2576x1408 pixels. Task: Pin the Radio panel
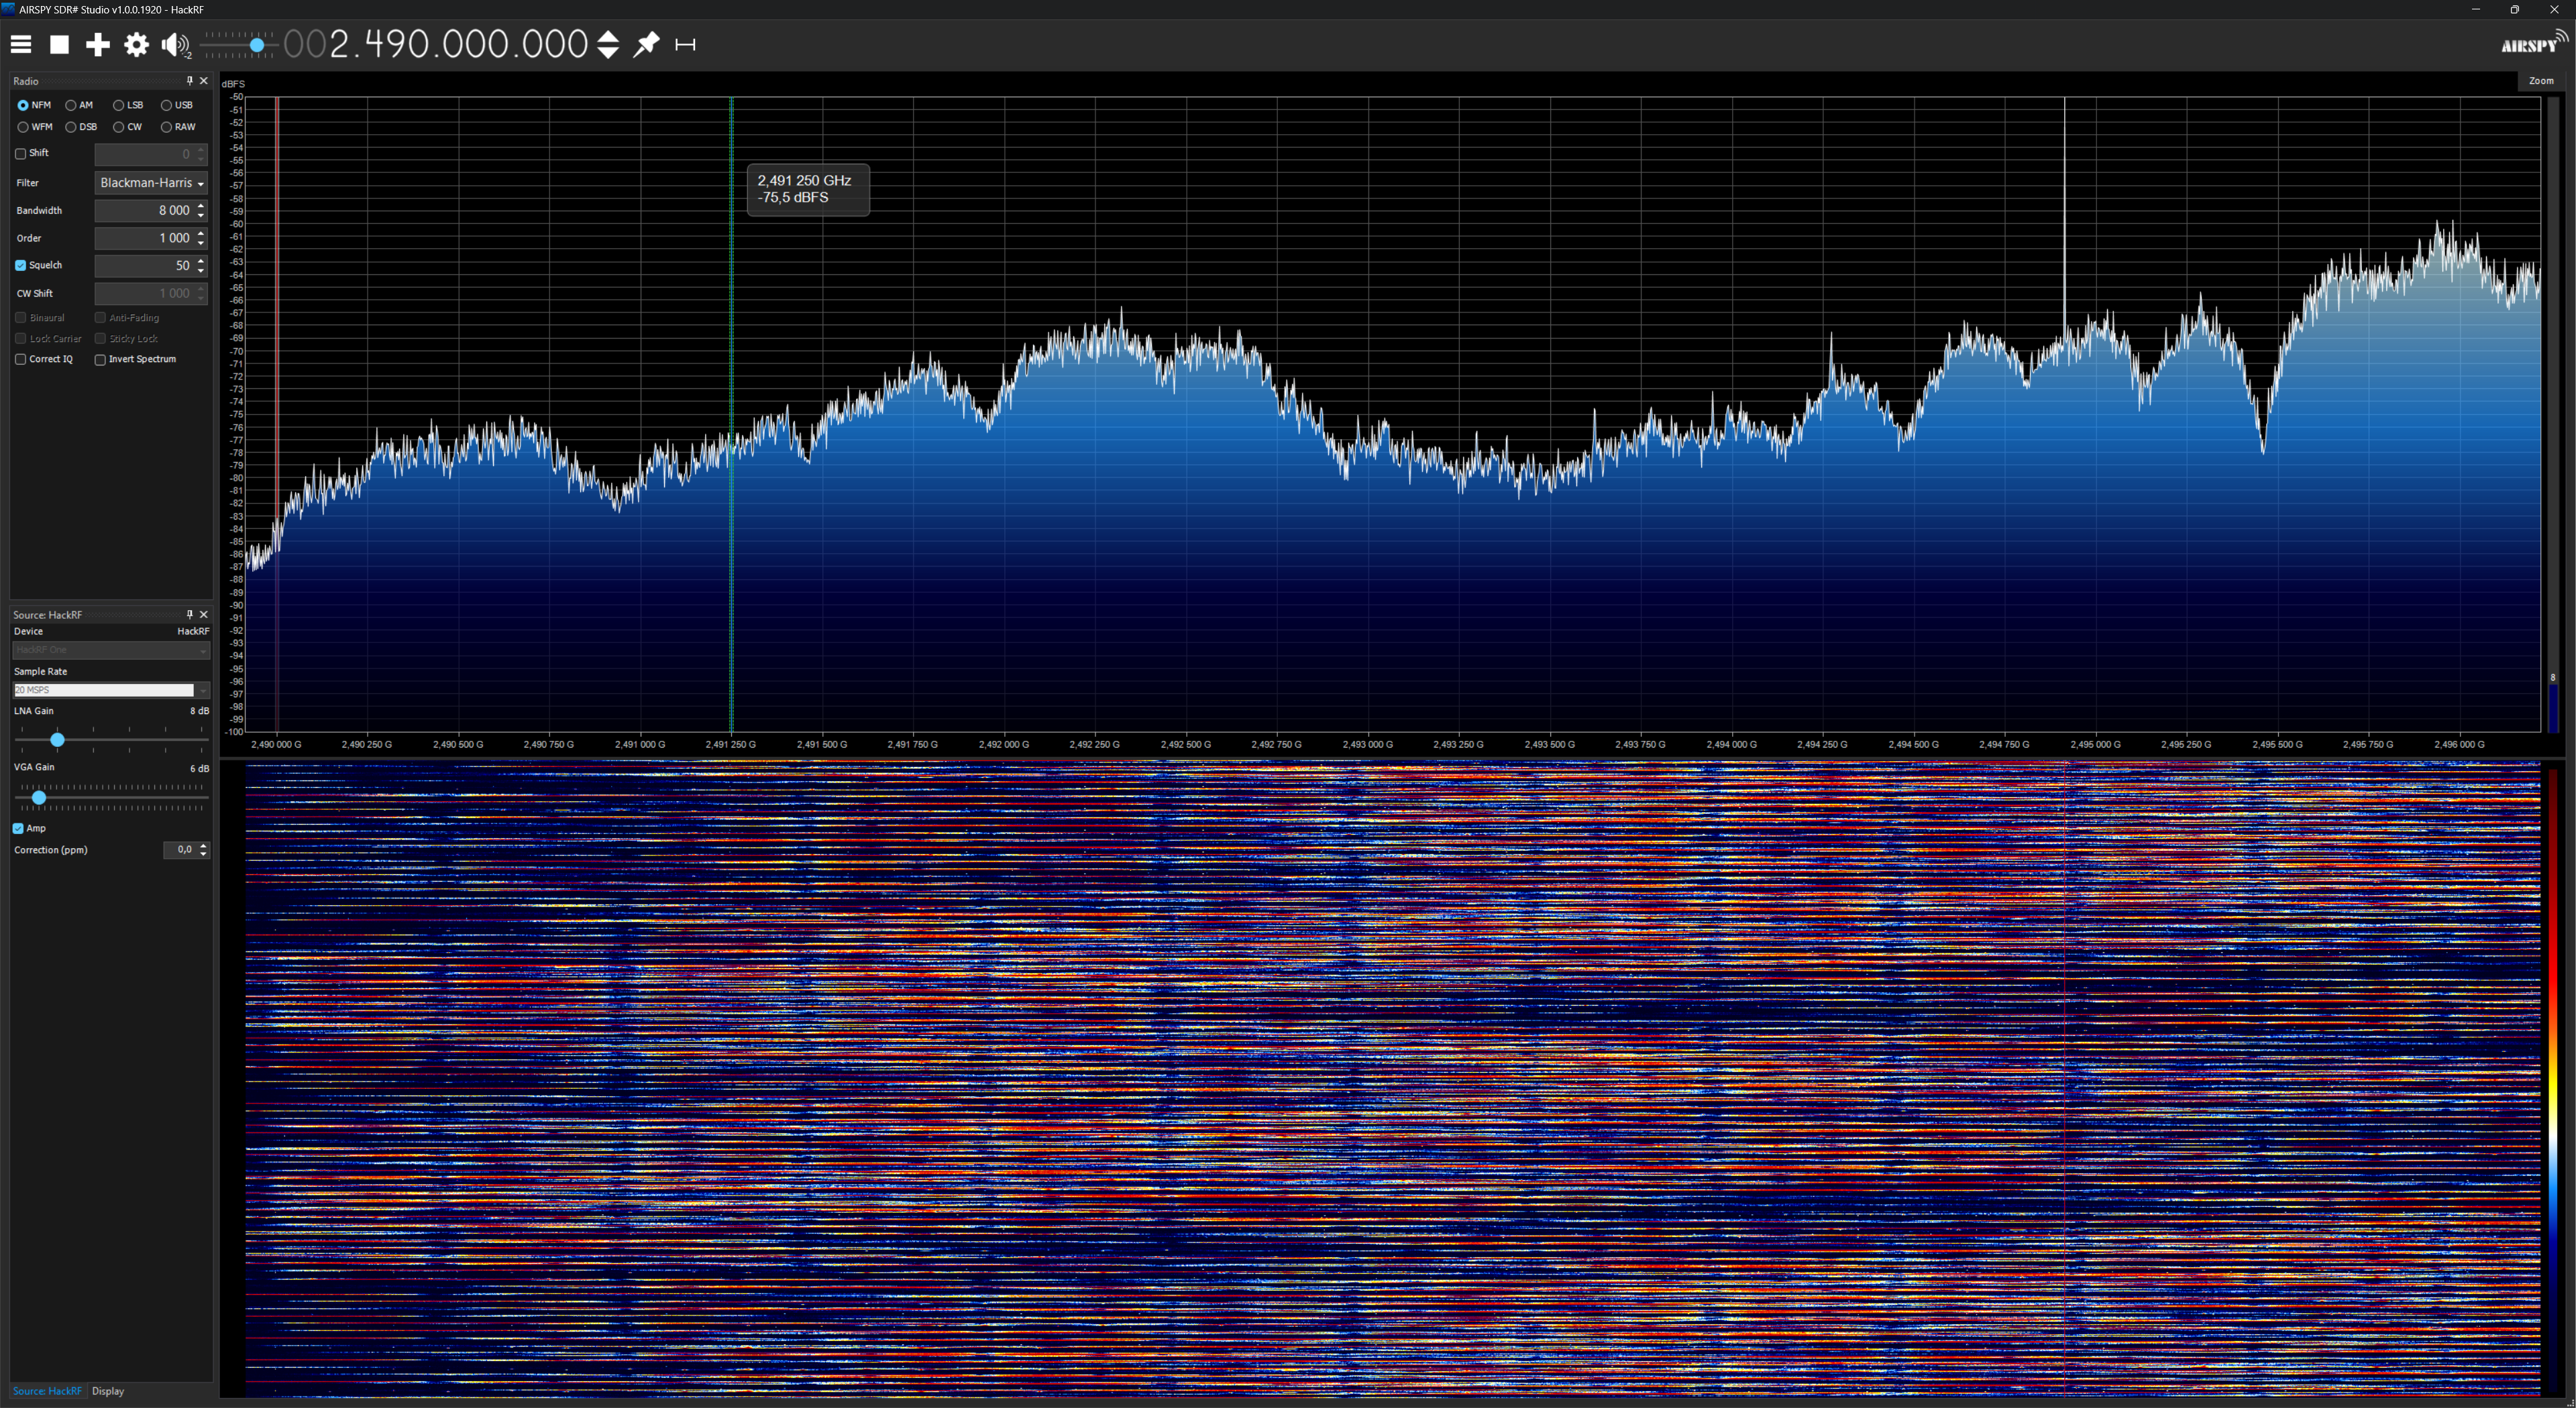pyautogui.click(x=189, y=81)
